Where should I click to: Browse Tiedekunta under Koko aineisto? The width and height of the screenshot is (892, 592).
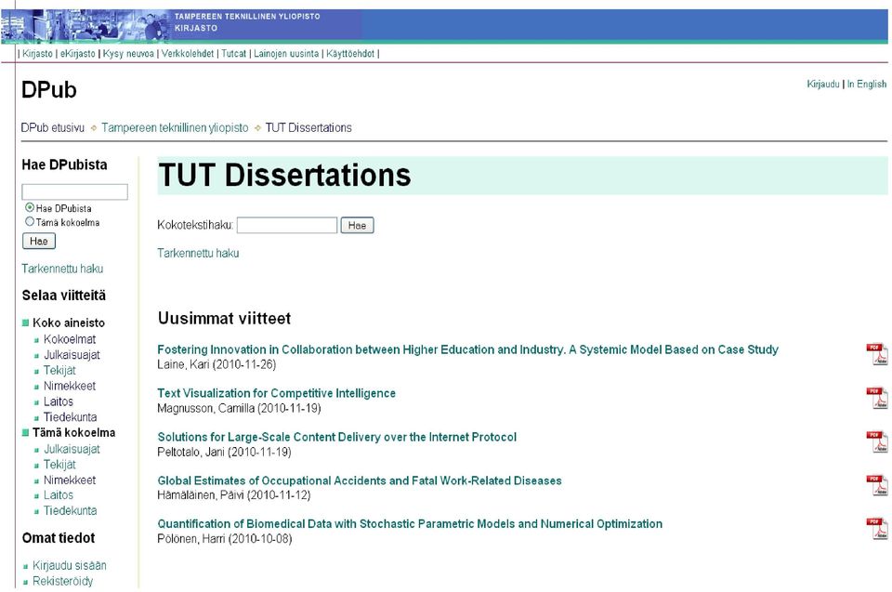pyautogui.click(x=71, y=417)
